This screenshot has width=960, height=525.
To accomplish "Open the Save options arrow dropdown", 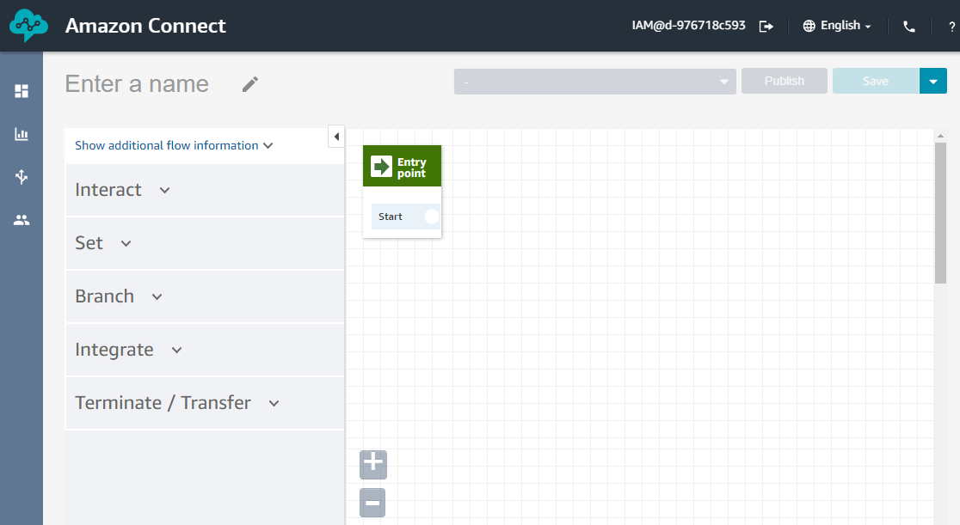I will tap(933, 81).
